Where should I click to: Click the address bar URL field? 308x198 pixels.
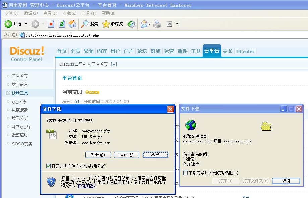pyautogui.click(x=163, y=35)
